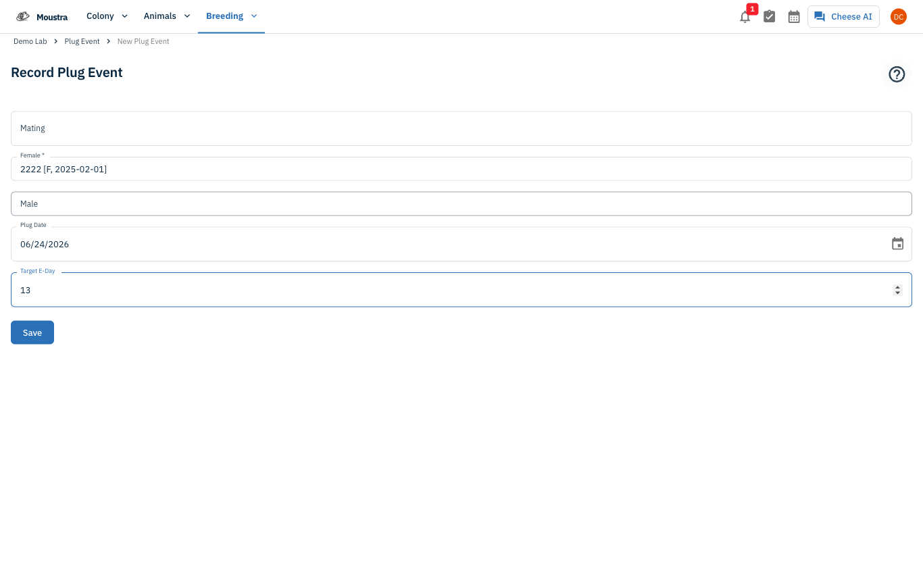Open the Plug Date calendar picker
Image resolution: width=923 pixels, height=577 pixels.
tap(897, 244)
